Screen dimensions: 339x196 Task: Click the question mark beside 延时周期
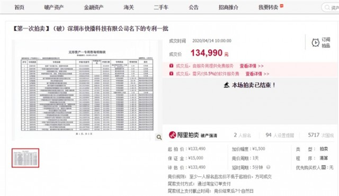pyautogui.click(x=269, y=167)
